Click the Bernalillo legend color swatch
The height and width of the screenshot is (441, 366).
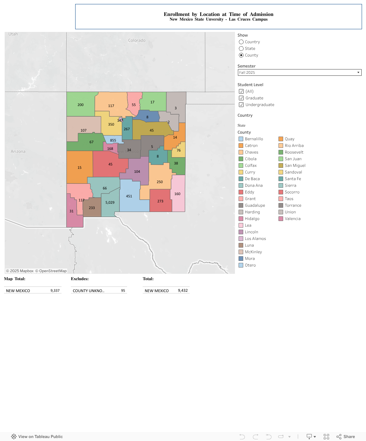(x=241, y=139)
